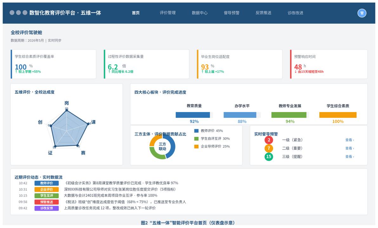Click the 预警推送 tag at 09:58
The image size is (378, 228).
pyautogui.click(x=47, y=202)
